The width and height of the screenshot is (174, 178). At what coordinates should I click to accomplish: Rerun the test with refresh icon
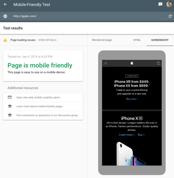(170, 16)
